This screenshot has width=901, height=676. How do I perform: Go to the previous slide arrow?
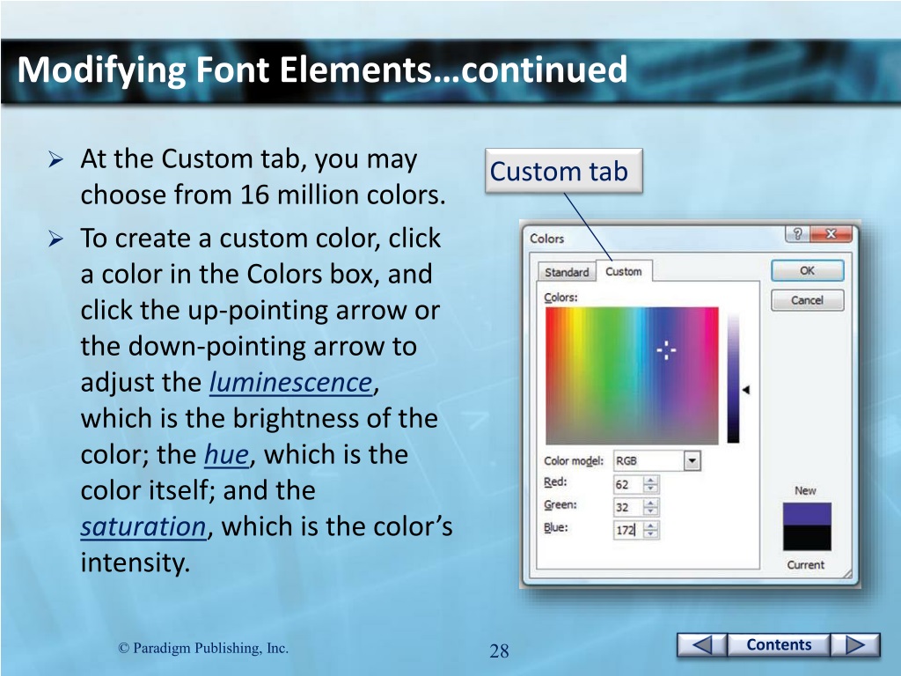(701, 644)
